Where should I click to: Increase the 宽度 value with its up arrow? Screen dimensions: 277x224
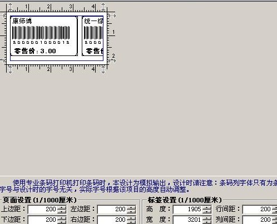[x=207, y=218]
